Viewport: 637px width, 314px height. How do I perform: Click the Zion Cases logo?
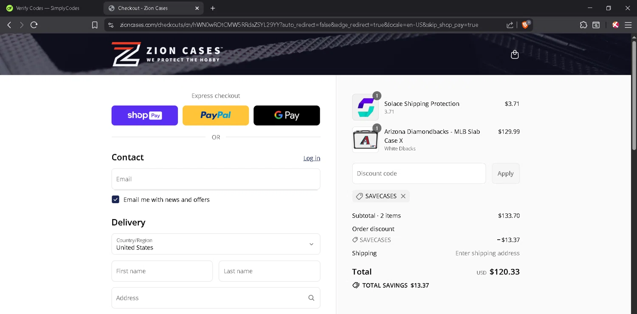coord(167,54)
